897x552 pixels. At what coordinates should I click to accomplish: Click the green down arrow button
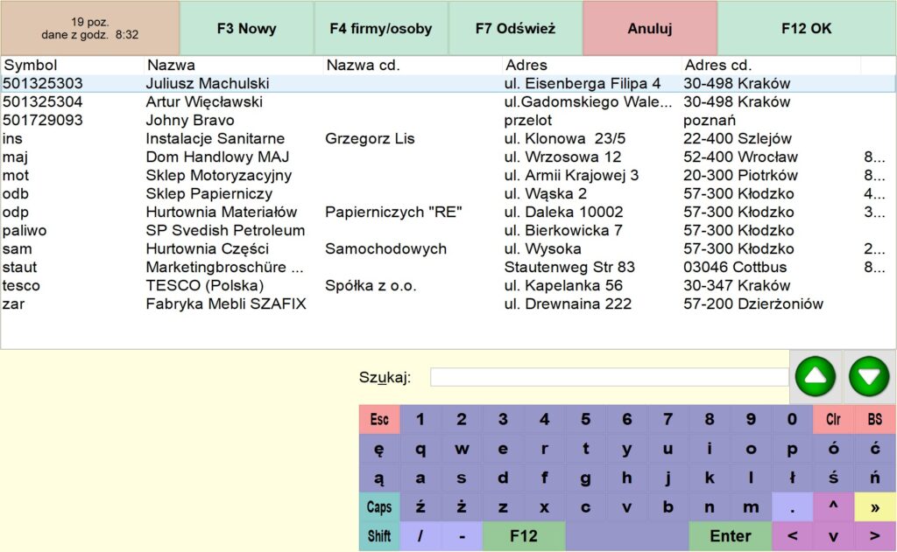click(x=868, y=377)
